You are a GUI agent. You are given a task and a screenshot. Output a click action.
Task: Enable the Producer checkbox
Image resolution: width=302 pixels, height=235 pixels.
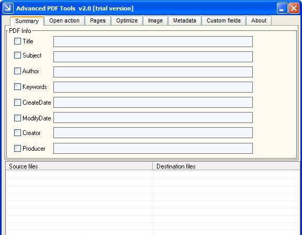17,149
